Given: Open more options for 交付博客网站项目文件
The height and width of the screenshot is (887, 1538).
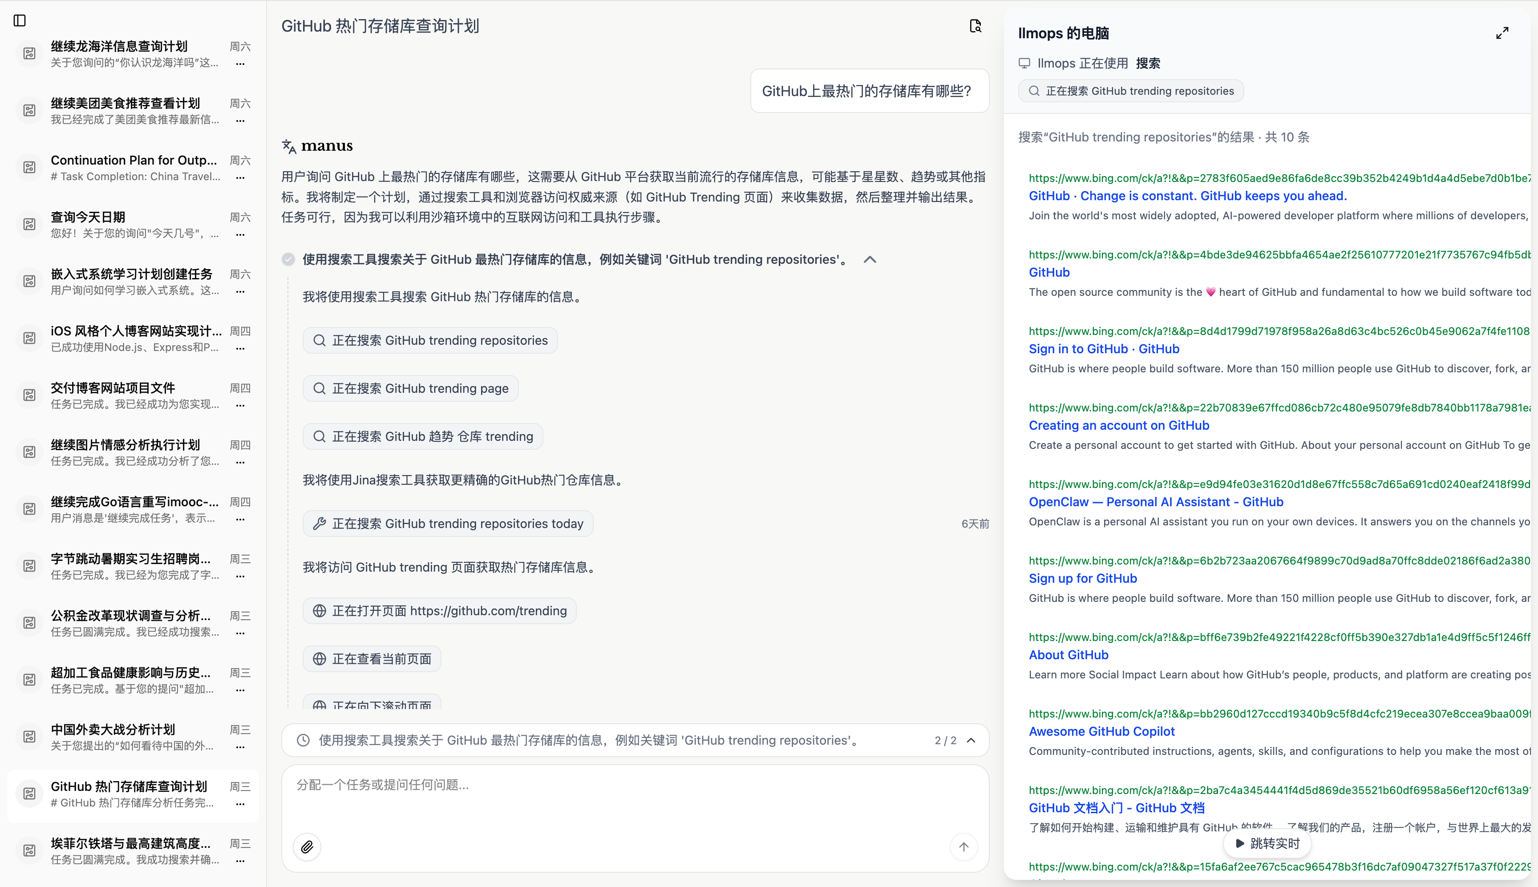Looking at the screenshot, I should [240, 406].
